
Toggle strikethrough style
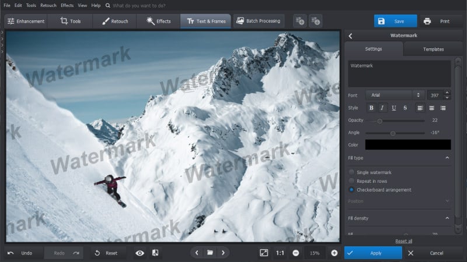tap(405, 108)
